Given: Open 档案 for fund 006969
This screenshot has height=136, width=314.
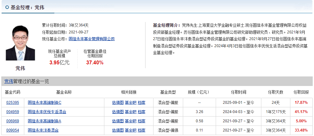Looking at the screenshot, I should (142, 121).
